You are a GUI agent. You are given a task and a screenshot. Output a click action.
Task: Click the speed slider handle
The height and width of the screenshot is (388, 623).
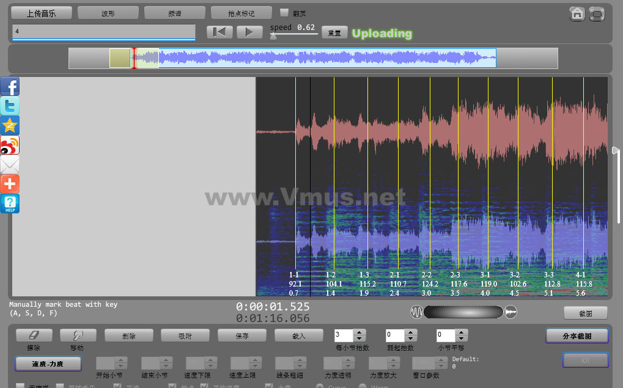tap(273, 36)
